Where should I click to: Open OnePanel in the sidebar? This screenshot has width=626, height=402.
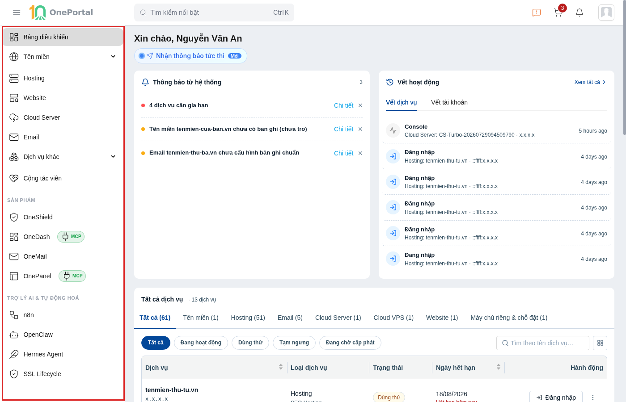(x=37, y=276)
